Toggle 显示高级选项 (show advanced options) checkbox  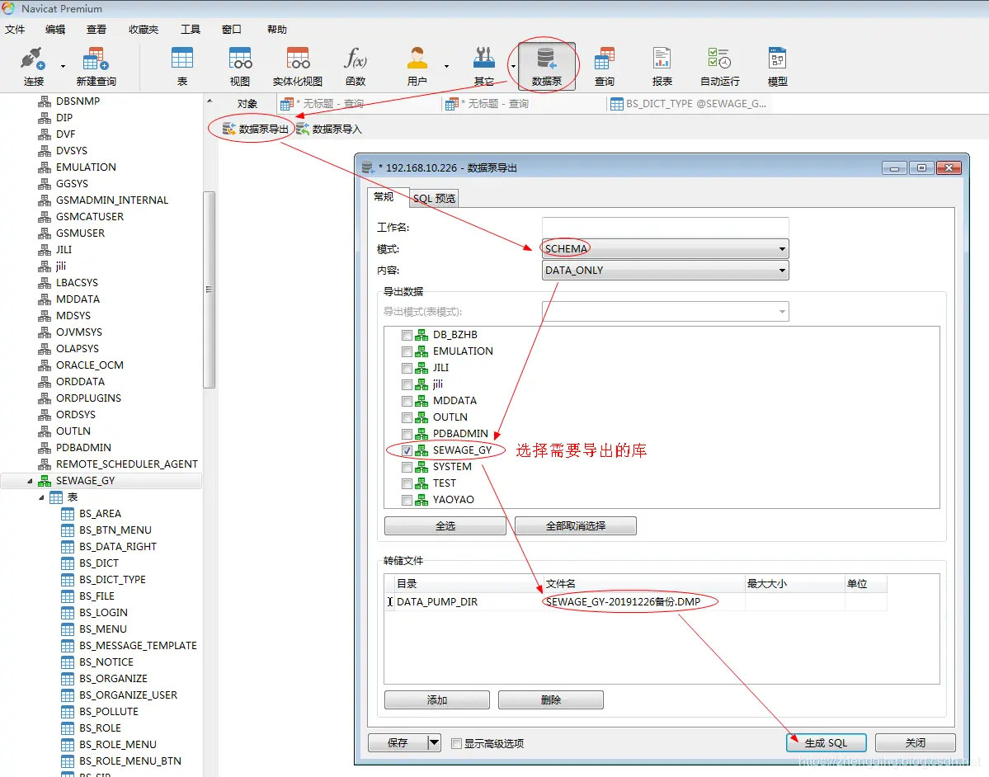click(457, 743)
